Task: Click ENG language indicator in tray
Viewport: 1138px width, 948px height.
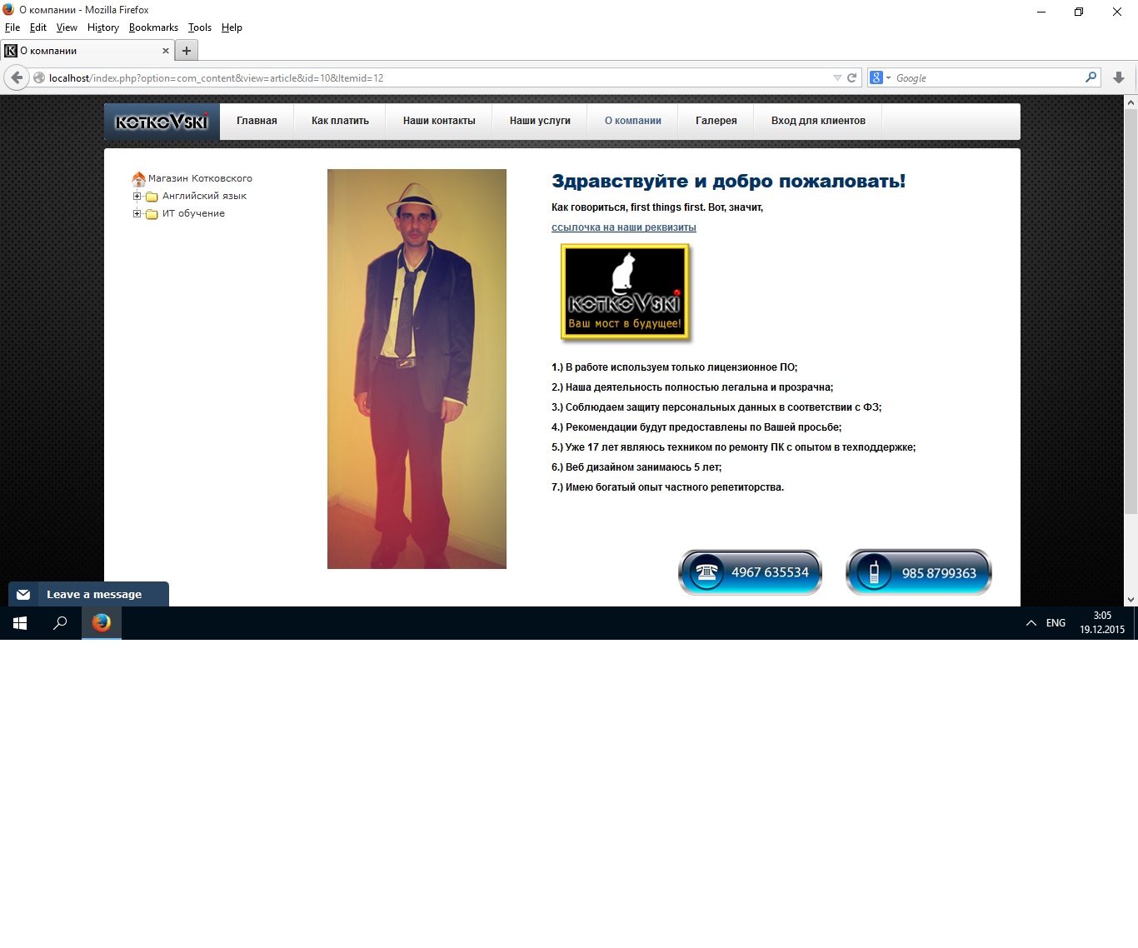Action: [1056, 623]
